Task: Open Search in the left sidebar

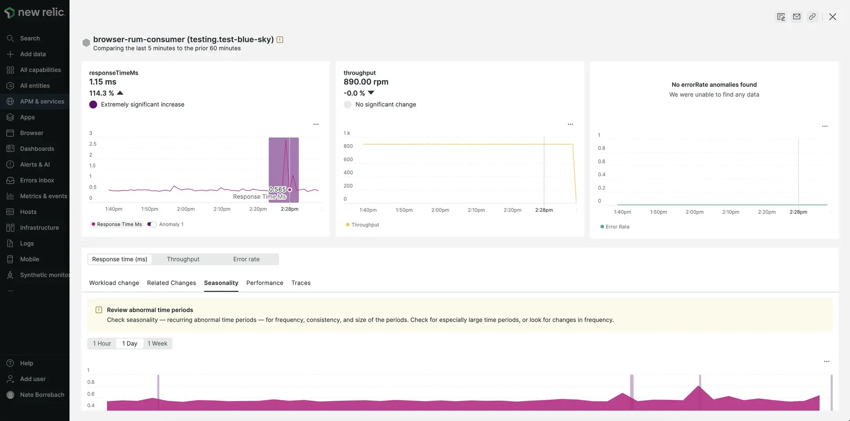Action: [30, 39]
